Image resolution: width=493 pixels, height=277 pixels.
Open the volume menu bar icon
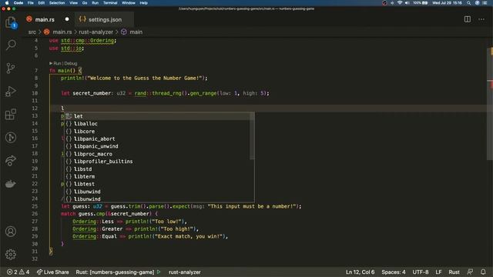click(407, 3)
